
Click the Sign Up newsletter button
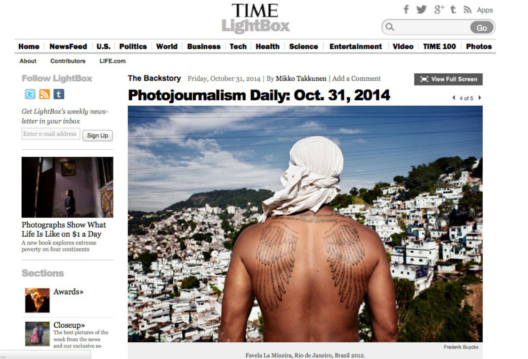click(x=97, y=135)
